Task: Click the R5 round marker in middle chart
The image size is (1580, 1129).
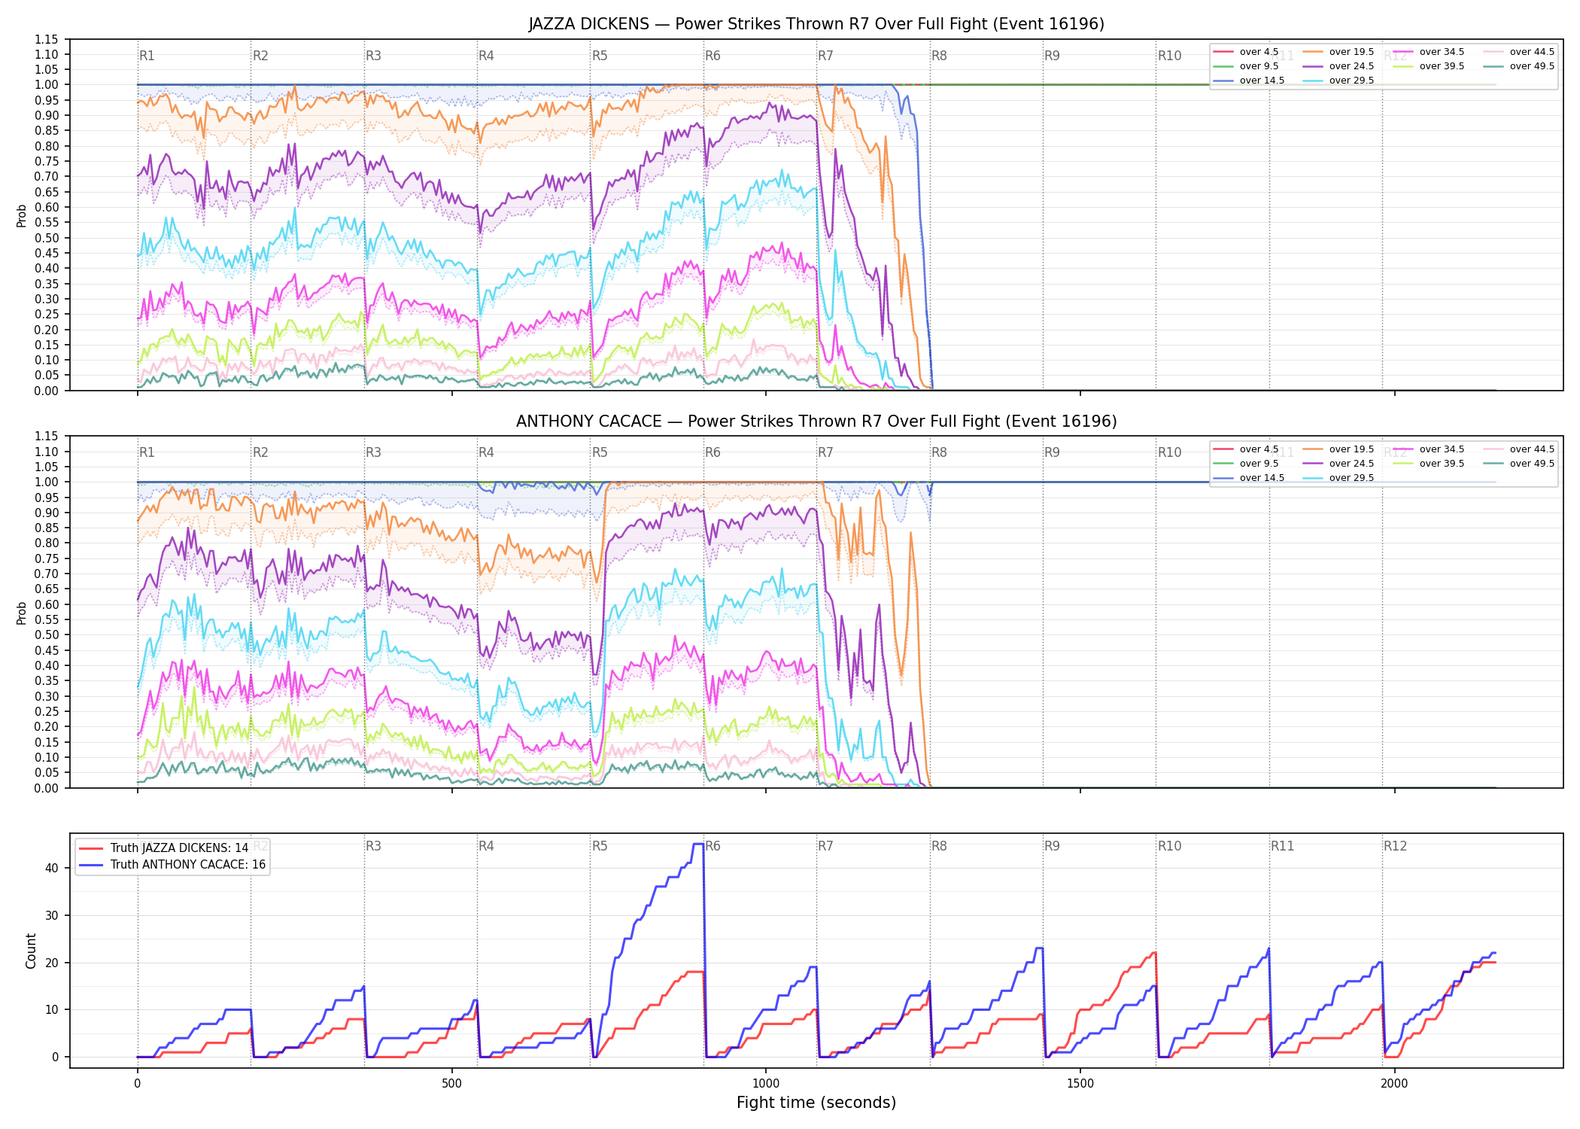Action: (600, 452)
